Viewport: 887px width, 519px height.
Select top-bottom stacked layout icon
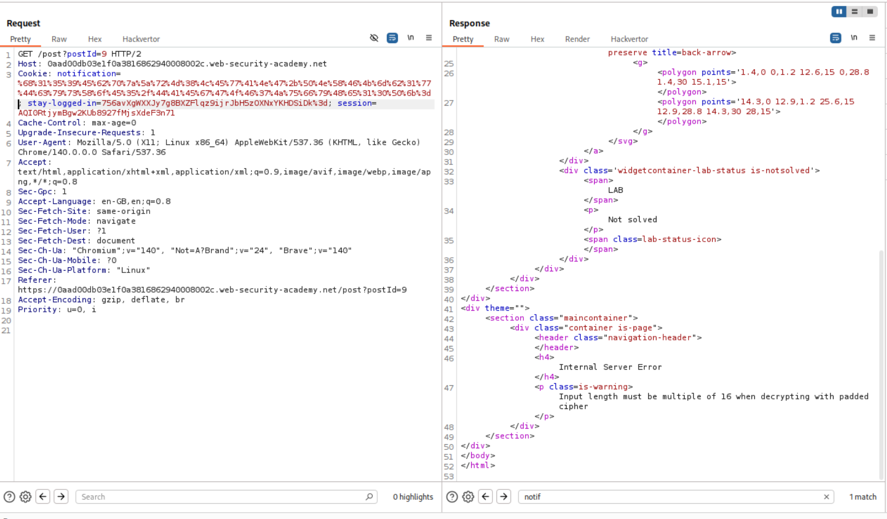click(854, 11)
